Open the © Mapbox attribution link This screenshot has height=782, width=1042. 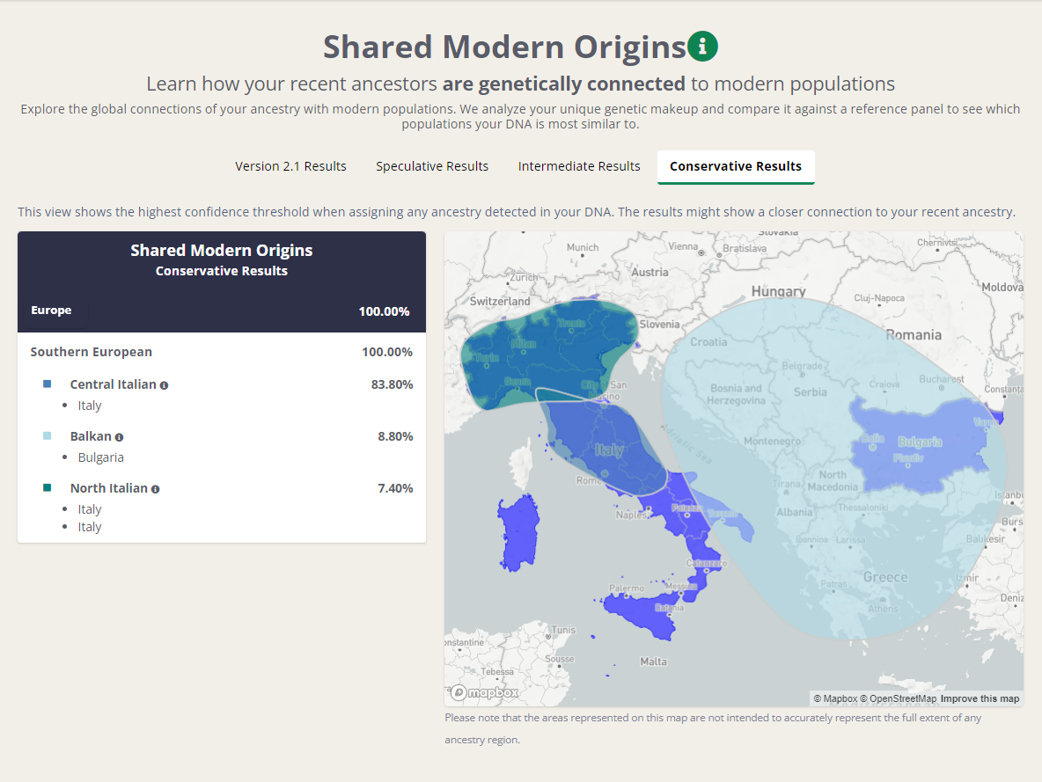coord(835,699)
